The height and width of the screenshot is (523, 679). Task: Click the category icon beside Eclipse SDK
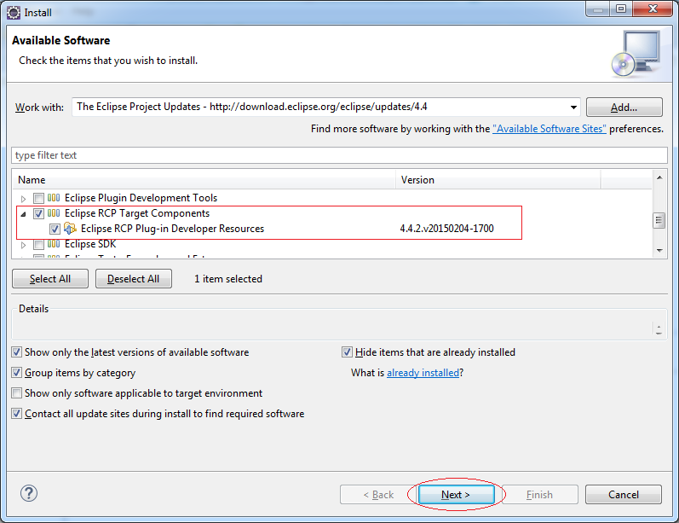point(54,244)
